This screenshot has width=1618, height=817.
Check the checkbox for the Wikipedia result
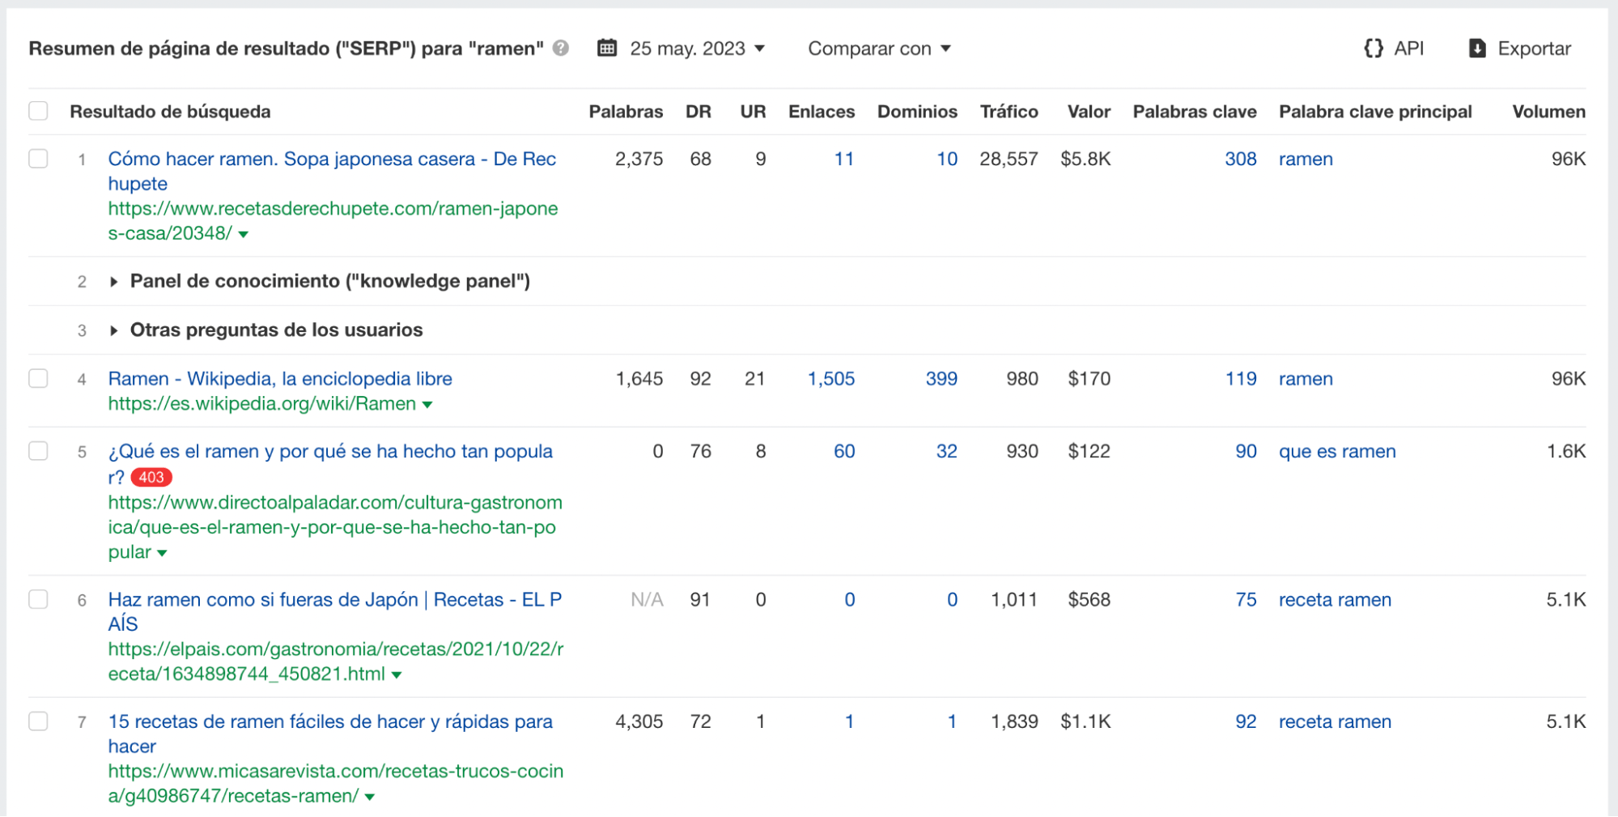[38, 377]
